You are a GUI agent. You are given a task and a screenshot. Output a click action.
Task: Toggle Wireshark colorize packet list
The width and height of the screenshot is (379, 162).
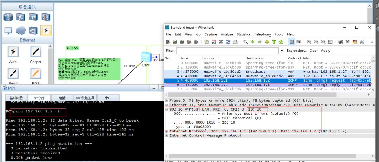(x=292, y=42)
